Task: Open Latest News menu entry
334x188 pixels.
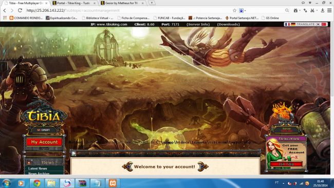Action: (x=38, y=168)
